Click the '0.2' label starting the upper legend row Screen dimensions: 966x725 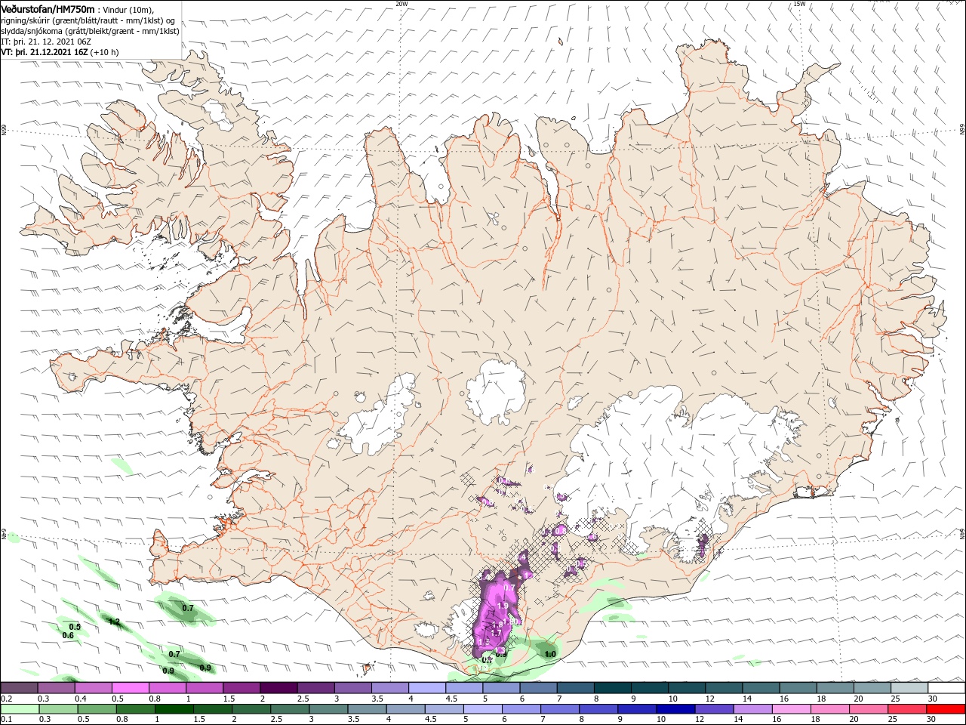tap(7, 699)
